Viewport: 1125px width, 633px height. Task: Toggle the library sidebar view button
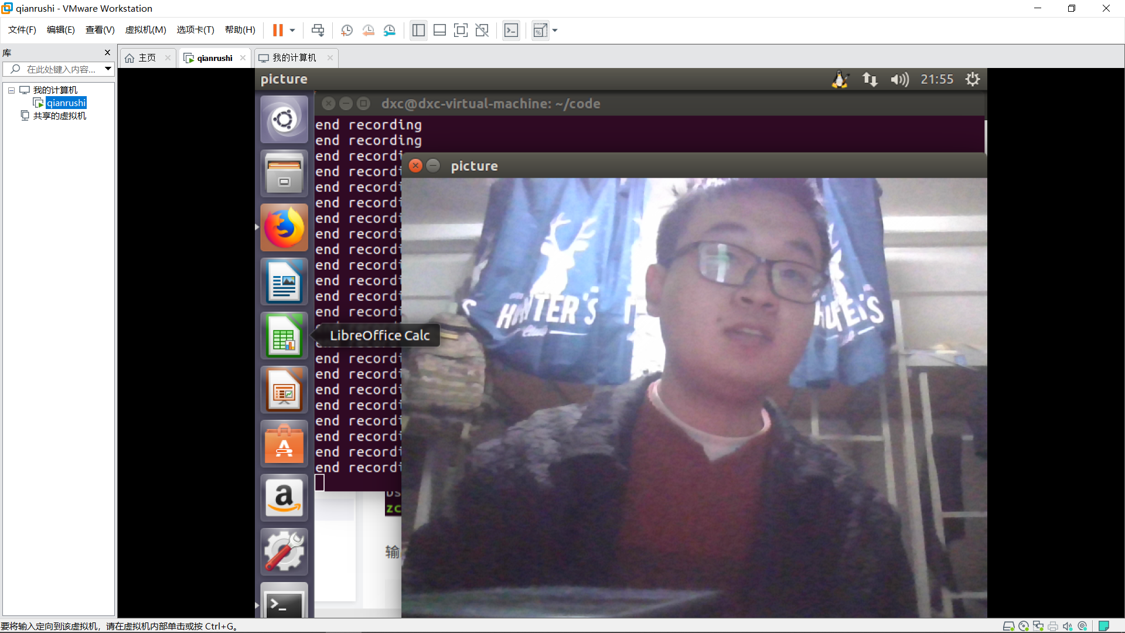click(418, 30)
